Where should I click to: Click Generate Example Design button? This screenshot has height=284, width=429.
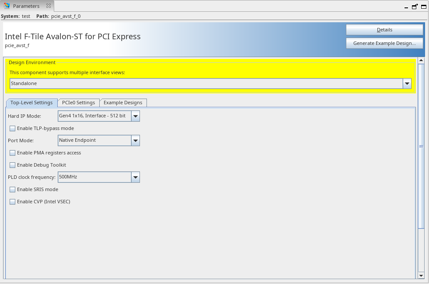pyautogui.click(x=384, y=43)
